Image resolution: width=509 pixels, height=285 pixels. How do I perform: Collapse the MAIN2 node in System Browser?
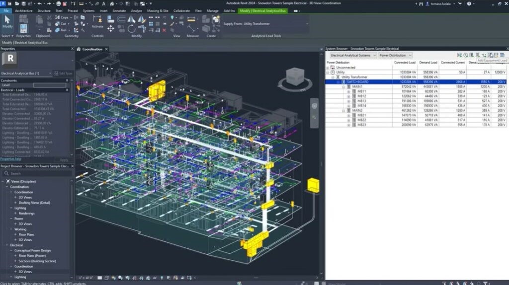pos(343,111)
